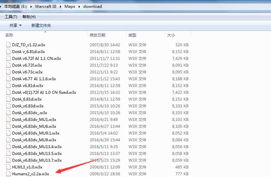This screenshot has height=177, width=271.
Task: Expand the arrow after 本地磁盘 (E:) in address bar
Action: click(31, 7)
